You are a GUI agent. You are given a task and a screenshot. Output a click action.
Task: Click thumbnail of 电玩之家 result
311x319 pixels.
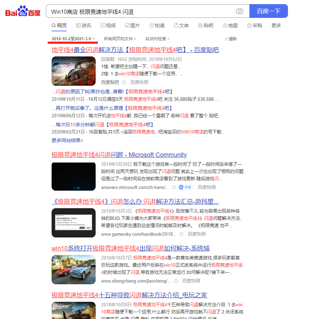click(74, 310)
